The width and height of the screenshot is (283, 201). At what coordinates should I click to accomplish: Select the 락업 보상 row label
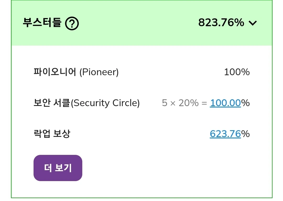coord(52,134)
